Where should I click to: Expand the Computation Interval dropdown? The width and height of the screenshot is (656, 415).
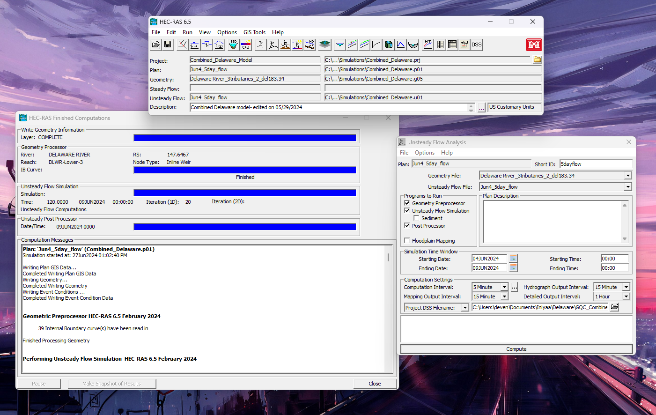pos(504,287)
